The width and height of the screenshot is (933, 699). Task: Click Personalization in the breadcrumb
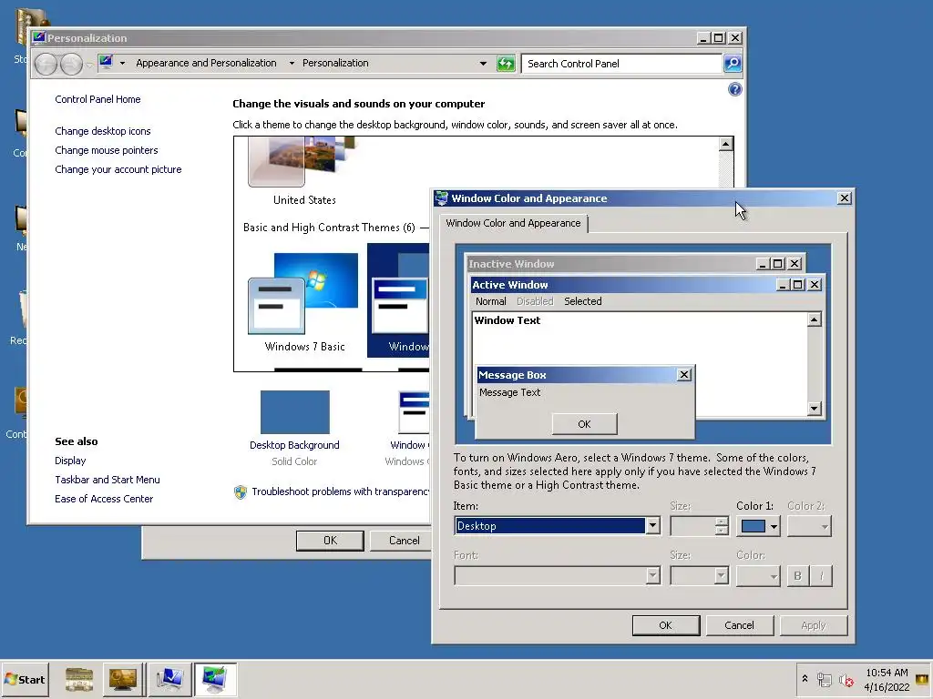[335, 63]
